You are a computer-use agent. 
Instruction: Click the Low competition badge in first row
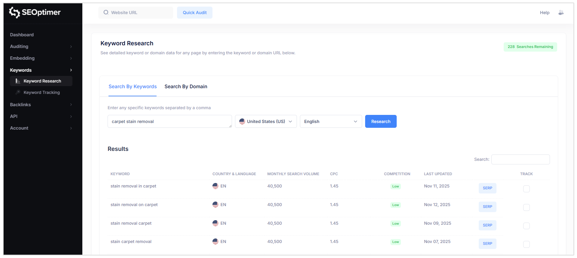(x=395, y=186)
